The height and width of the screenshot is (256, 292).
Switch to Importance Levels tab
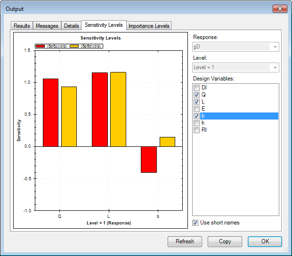[148, 26]
